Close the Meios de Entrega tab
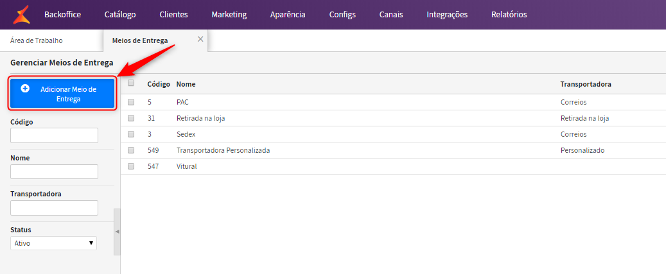 tap(200, 39)
